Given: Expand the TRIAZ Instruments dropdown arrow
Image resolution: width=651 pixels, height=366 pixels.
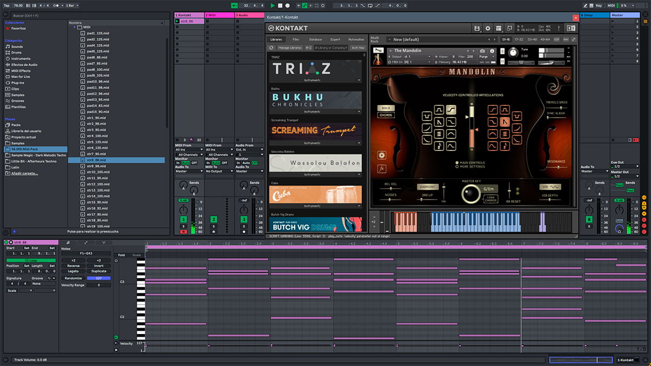Looking at the screenshot, I should point(359,80).
